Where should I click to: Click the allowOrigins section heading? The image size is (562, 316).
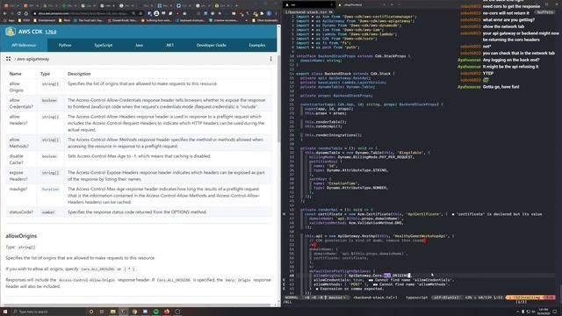point(21,236)
